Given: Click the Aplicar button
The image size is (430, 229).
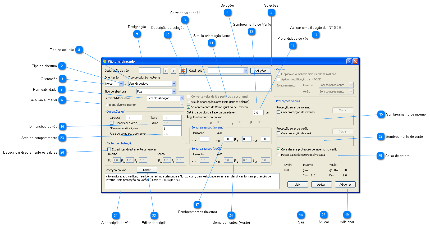Looking at the screenshot, I should click(x=321, y=185).
